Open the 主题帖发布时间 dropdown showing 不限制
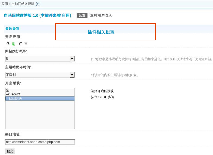 40,75
